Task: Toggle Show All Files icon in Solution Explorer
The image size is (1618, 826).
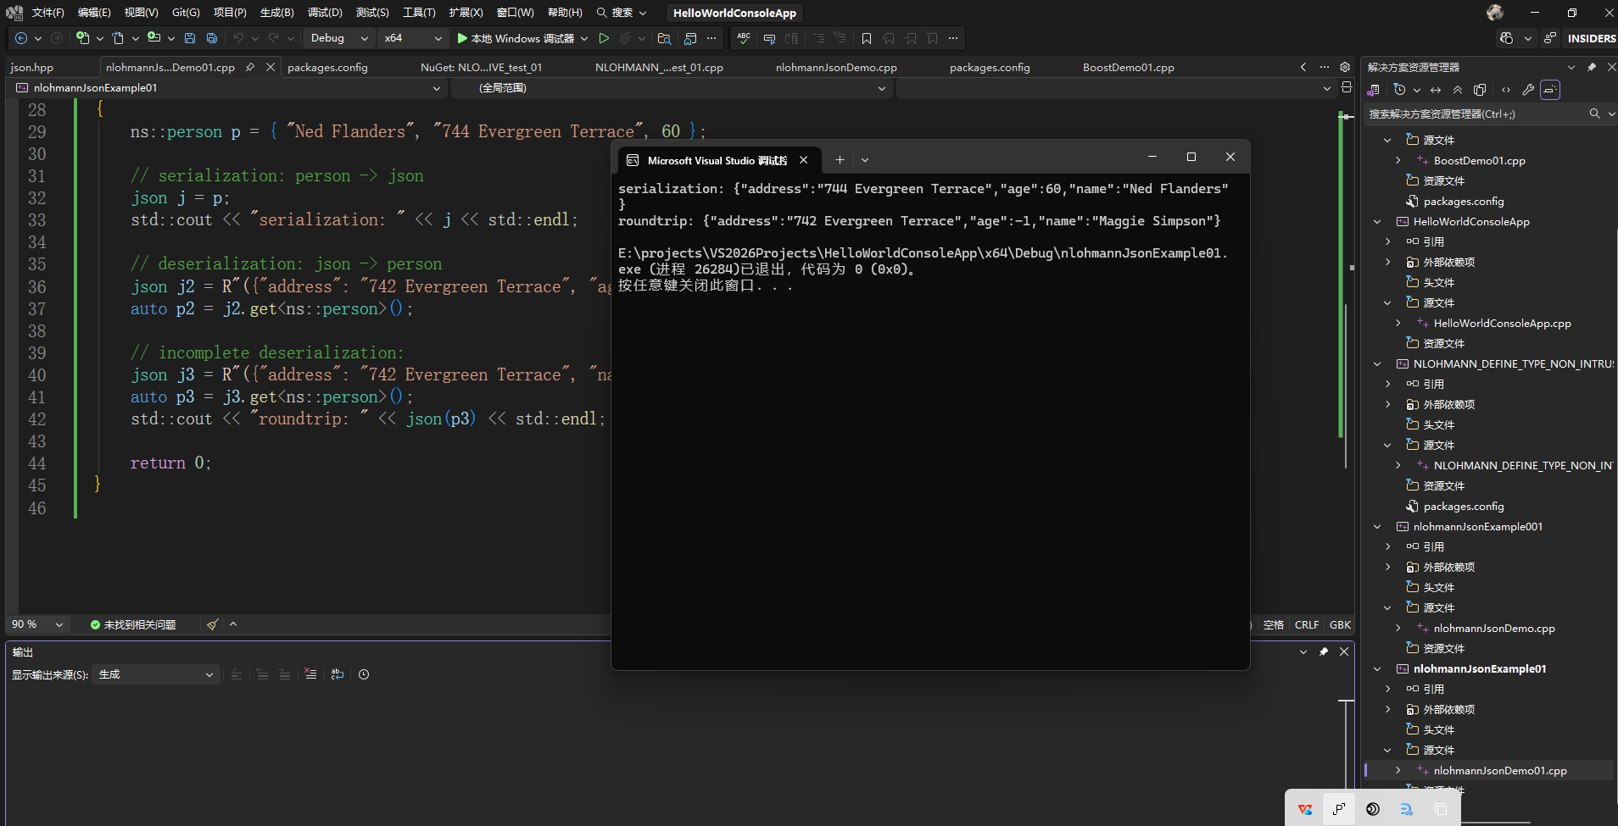Action: point(1480,90)
